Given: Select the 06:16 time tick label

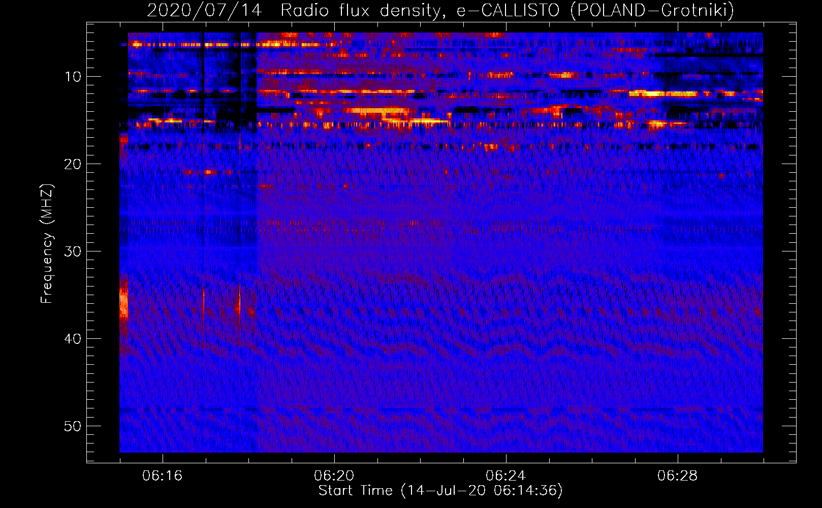Looking at the screenshot, I should click(162, 476).
